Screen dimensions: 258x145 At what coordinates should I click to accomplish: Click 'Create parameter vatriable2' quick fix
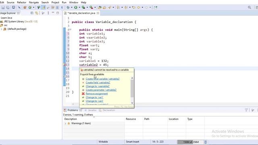[101, 90]
